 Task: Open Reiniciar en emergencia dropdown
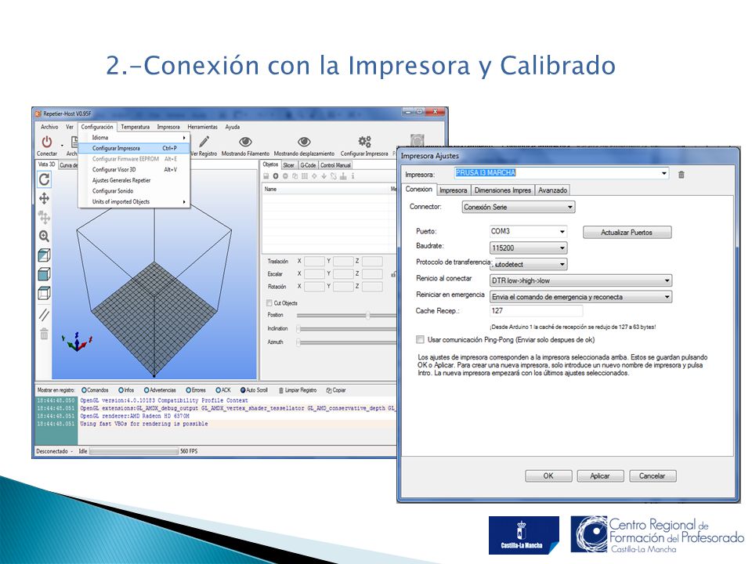[x=580, y=297]
